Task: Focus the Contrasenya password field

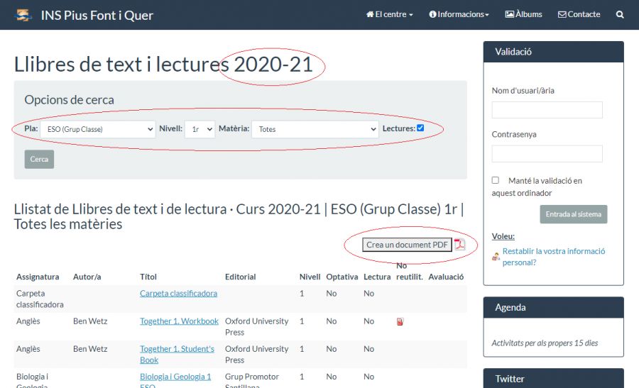Action: [547, 154]
